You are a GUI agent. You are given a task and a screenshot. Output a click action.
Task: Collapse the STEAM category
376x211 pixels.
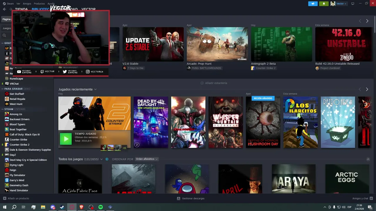coord(2,109)
